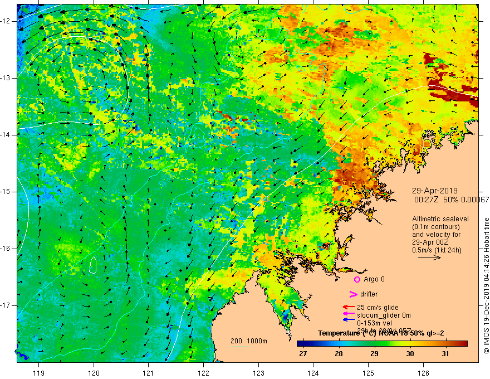Click latitude axis label -14

(x=7, y=135)
